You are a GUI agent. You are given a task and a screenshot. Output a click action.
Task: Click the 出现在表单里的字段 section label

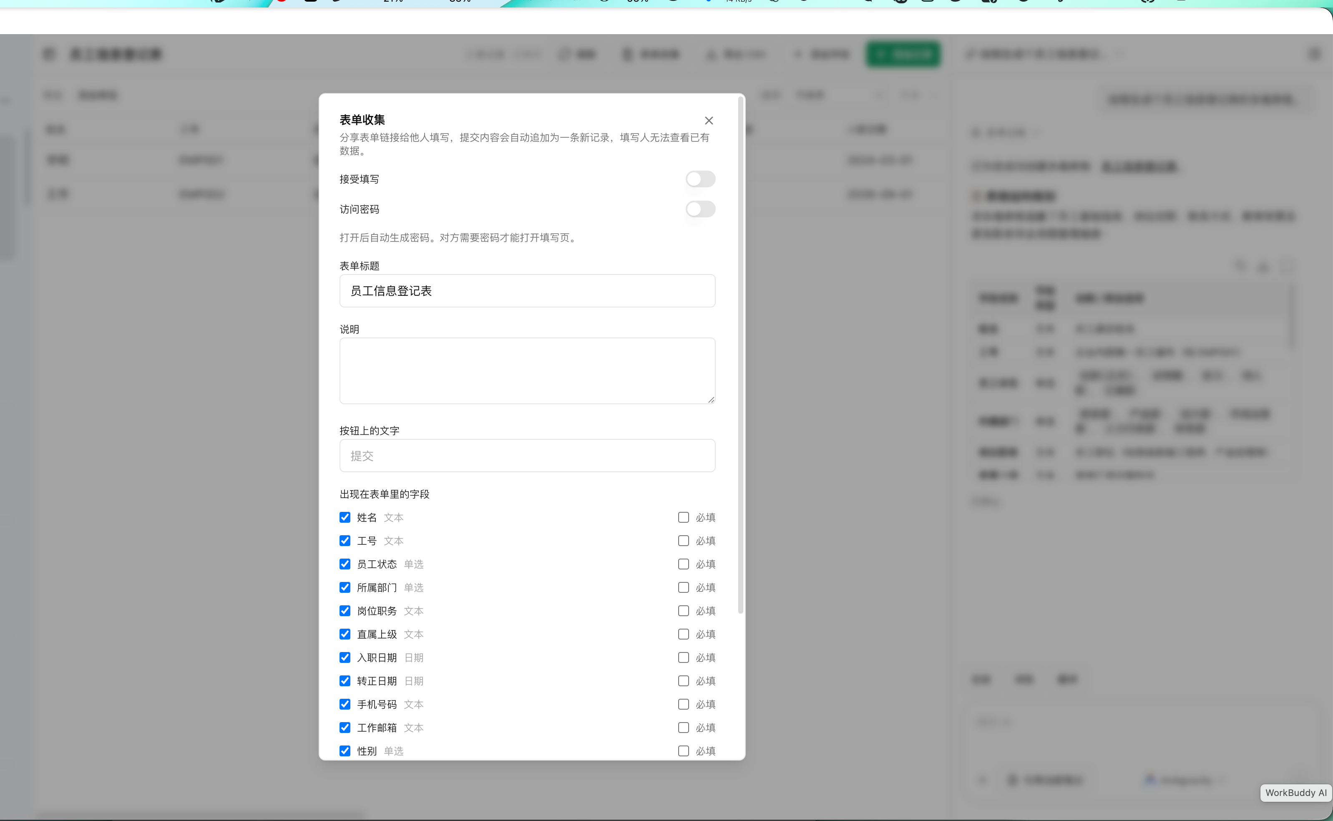(384, 494)
